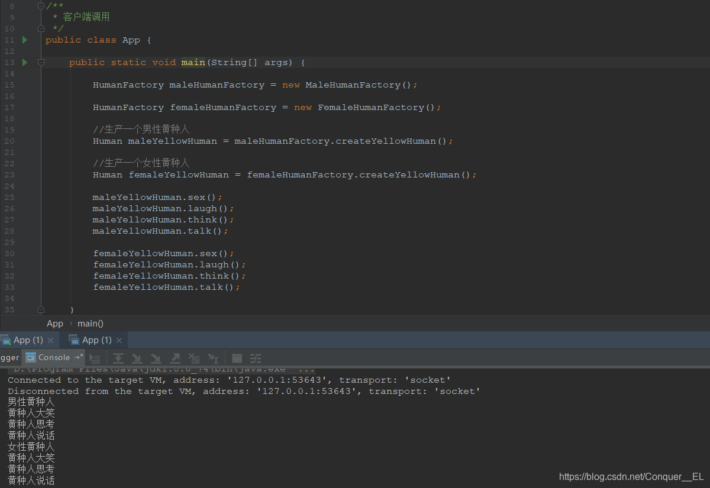Image resolution: width=710 pixels, height=488 pixels.
Task: Click the console output 女性黄种人
Action: click(31, 447)
